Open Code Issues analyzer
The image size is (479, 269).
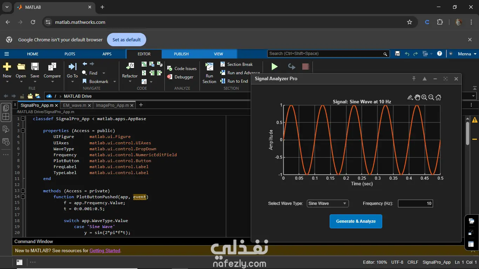point(182,69)
